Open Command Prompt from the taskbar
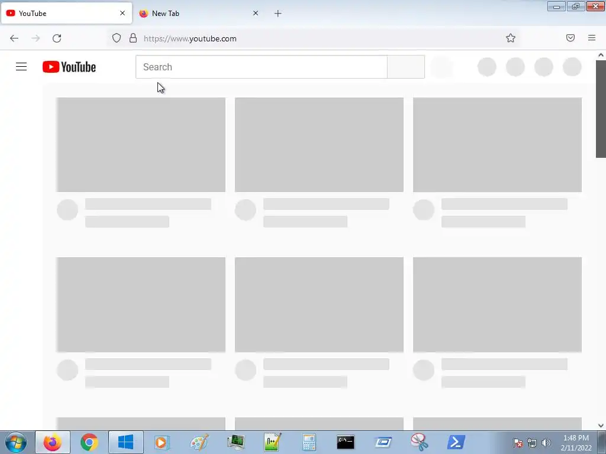Screen dimensions: 606x454 346,442
